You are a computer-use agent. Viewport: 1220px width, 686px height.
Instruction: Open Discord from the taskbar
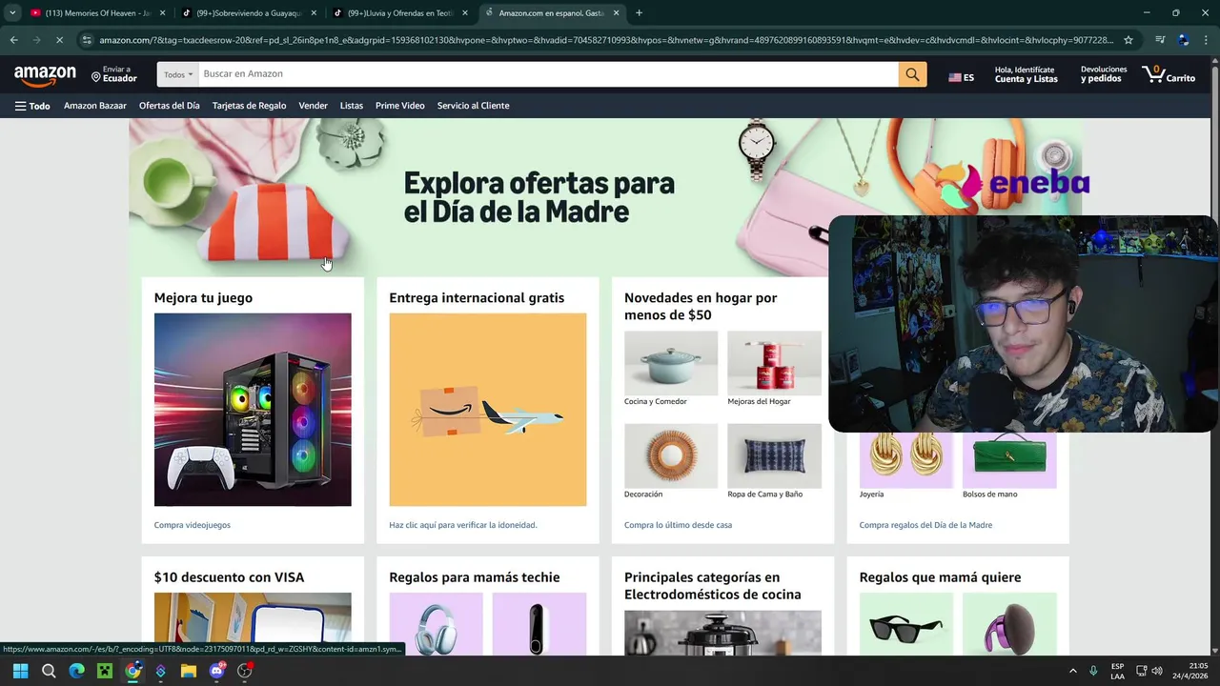217,671
